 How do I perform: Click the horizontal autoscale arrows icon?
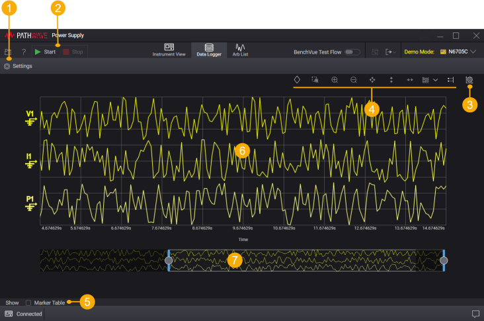(x=410, y=80)
